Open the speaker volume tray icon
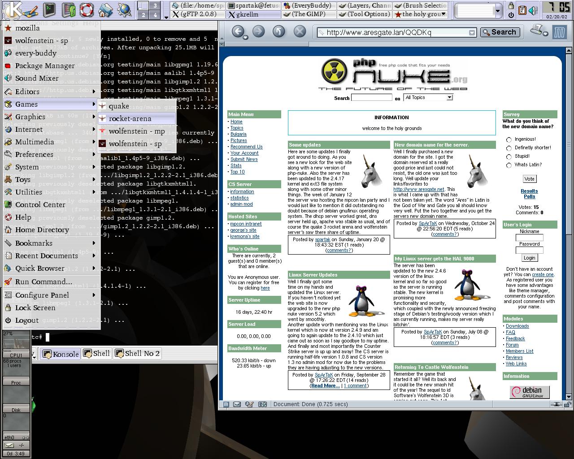Viewport: 574px width, 459px height. click(532, 10)
